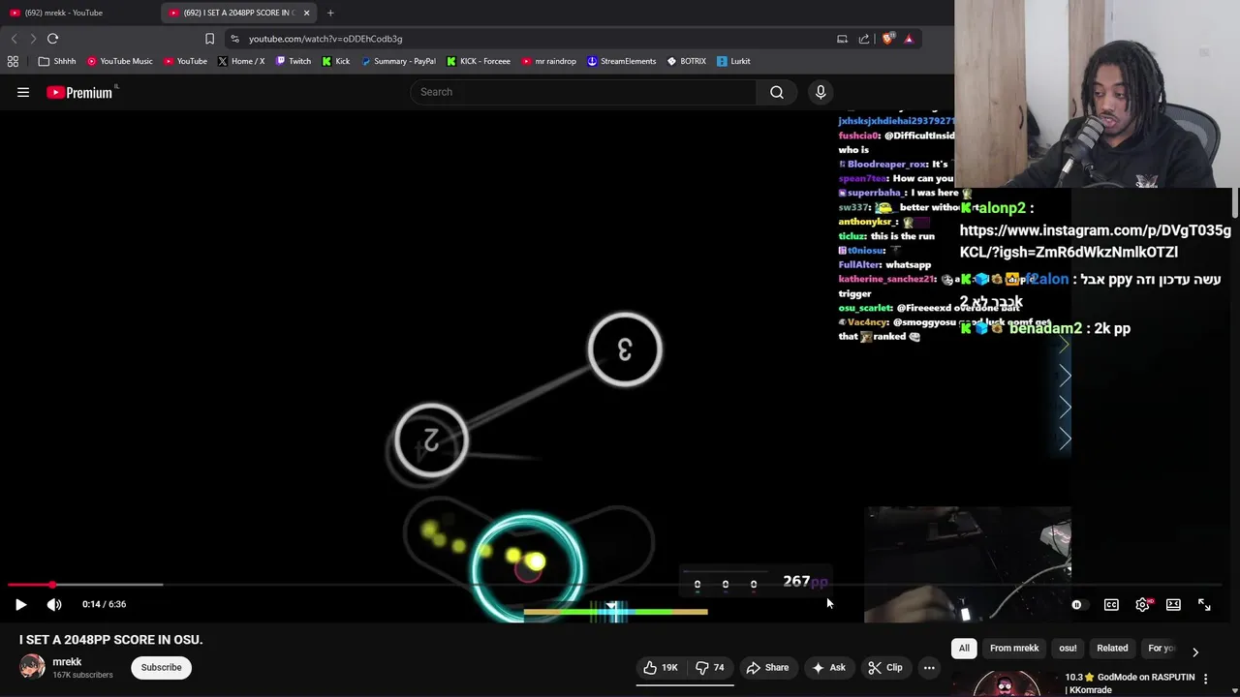
Task: Open the mrekk channel name link
Action: click(x=67, y=662)
